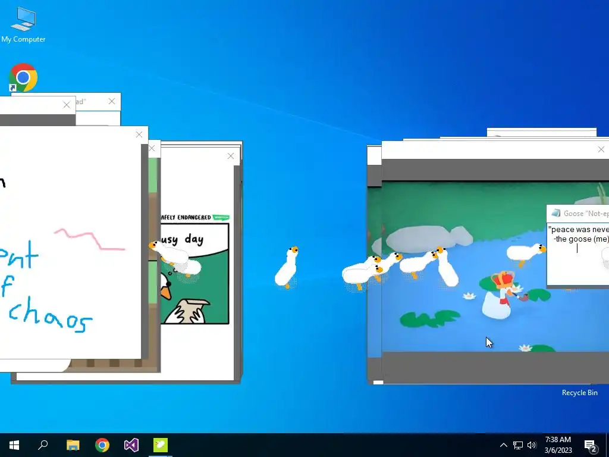Image resolution: width=609 pixels, height=457 pixels.
Task: Select the Desktop Goose taskbar app
Action: tap(161, 445)
